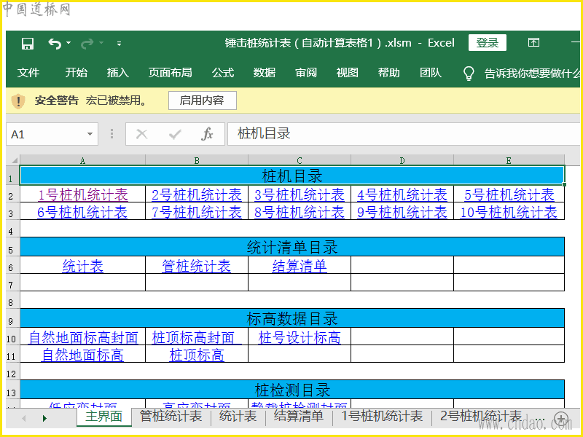Click the ribbon display options icon
The image size is (583, 437).
534,43
